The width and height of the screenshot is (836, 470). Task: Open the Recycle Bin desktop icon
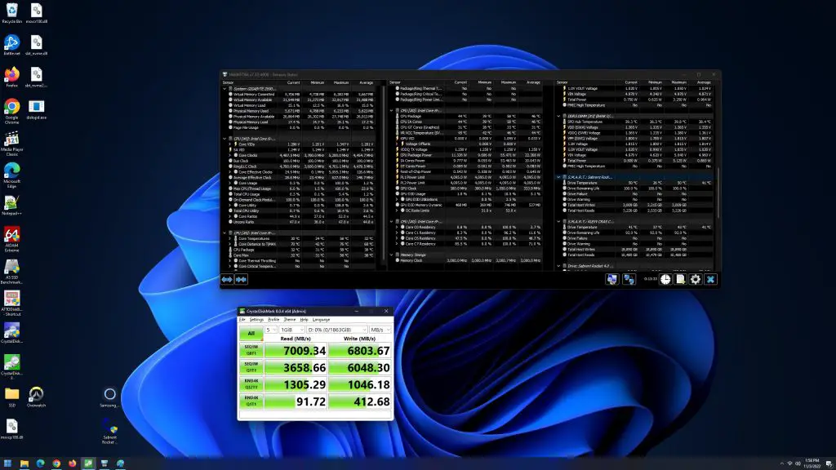coord(11,13)
